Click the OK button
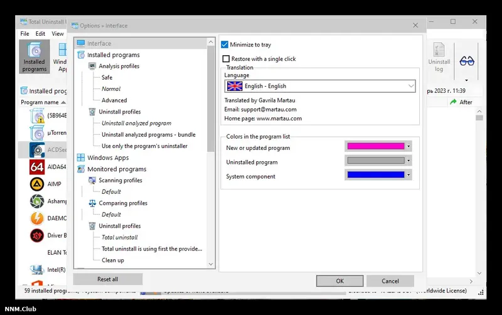Image resolution: width=502 pixels, height=315 pixels. tap(339, 281)
